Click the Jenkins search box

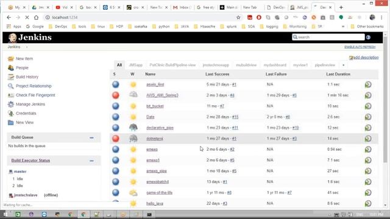click(x=328, y=37)
